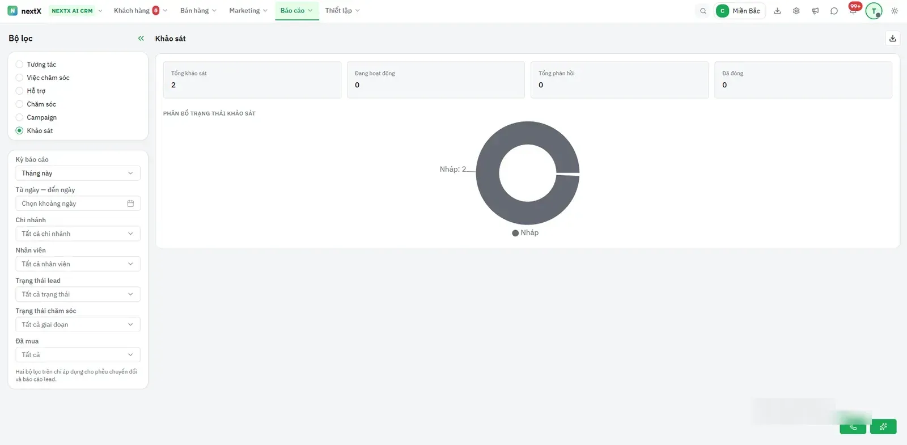Click the megaphone announcements icon

click(x=815, y=11)
